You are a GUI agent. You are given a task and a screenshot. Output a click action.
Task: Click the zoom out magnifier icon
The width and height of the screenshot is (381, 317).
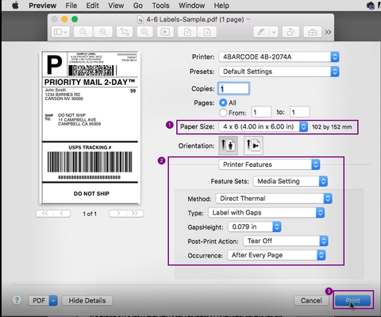[83, 32]
